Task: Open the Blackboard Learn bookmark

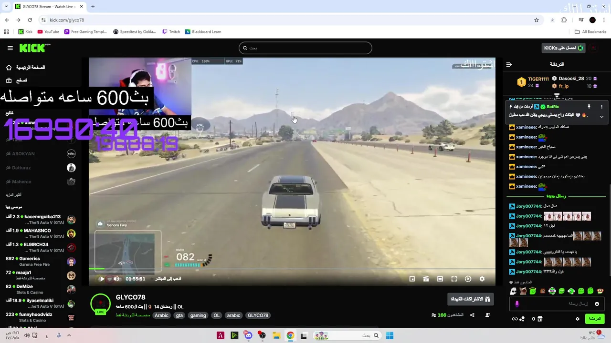Action: pos(203,32)
